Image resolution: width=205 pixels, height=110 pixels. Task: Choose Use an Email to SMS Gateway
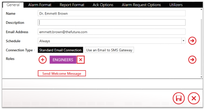[109, 50]
